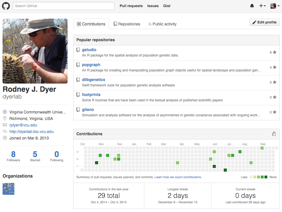The width and height of the screenshot is (282, 212).
Task: View the 5 Starred count
Action: click(x=35, y=156)
